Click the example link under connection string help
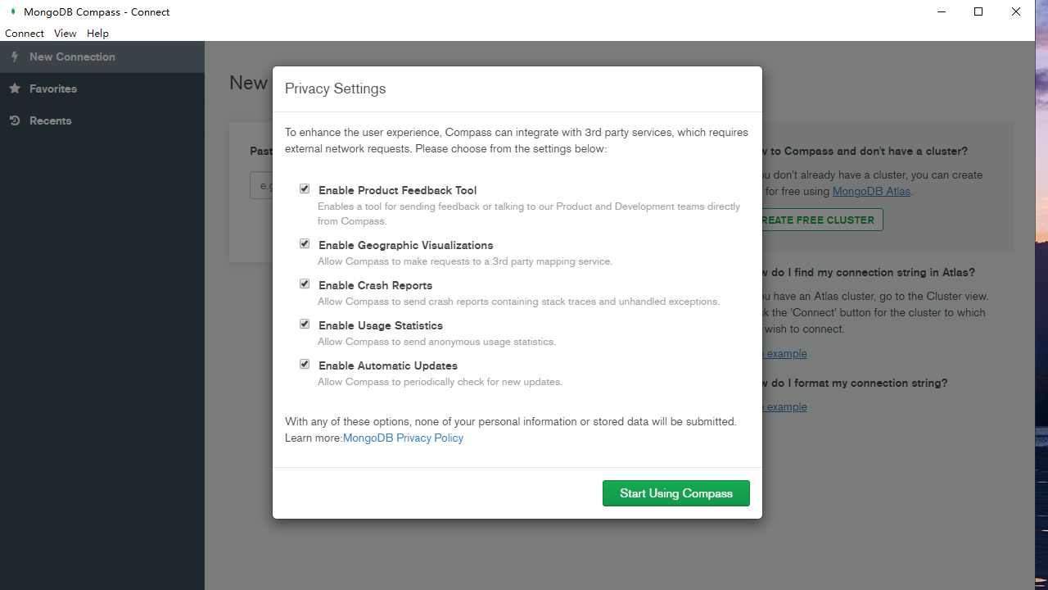Viewport: 1048px width, 590px height. pos(785,353)
